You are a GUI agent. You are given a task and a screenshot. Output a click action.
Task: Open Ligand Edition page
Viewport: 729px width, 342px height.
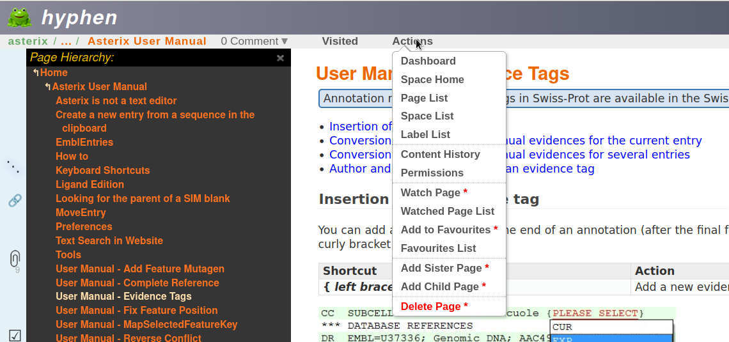[90, 185]
